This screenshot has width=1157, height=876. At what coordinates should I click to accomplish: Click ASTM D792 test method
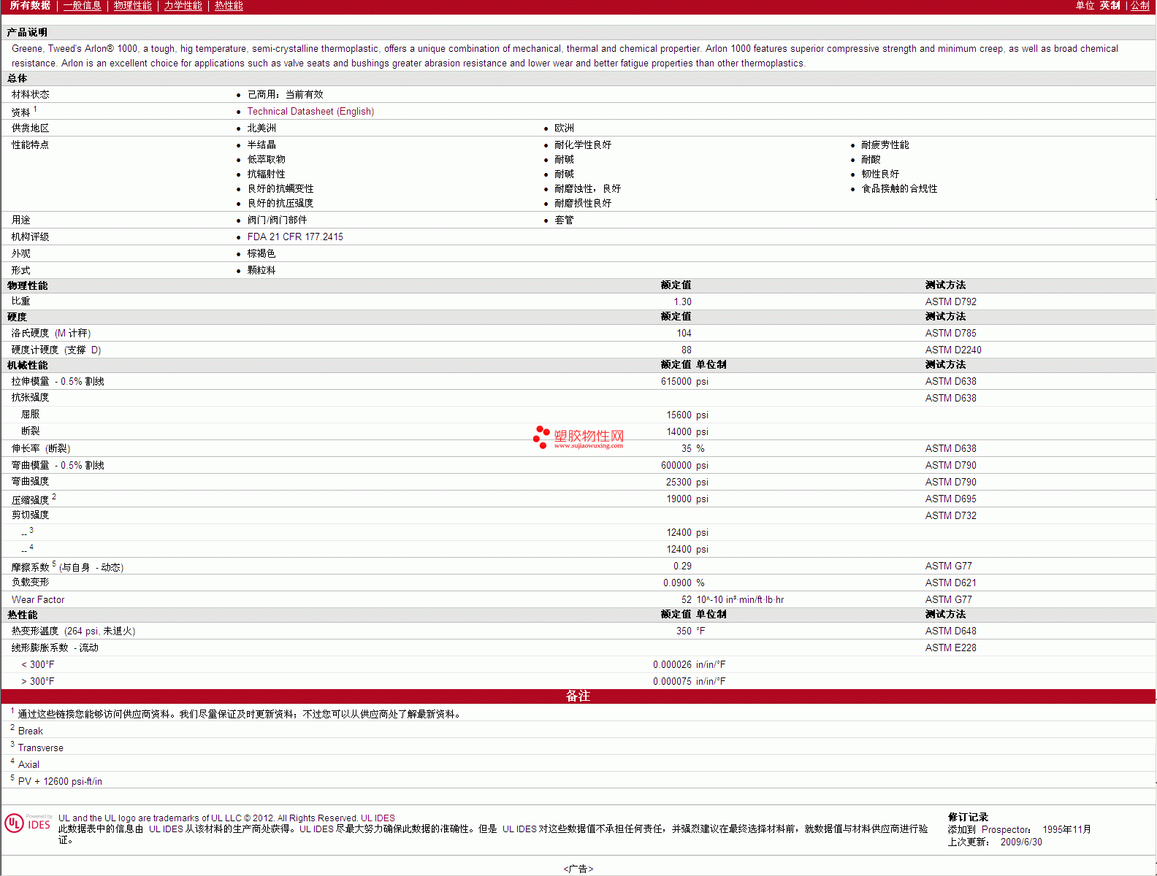pos(950,302)
